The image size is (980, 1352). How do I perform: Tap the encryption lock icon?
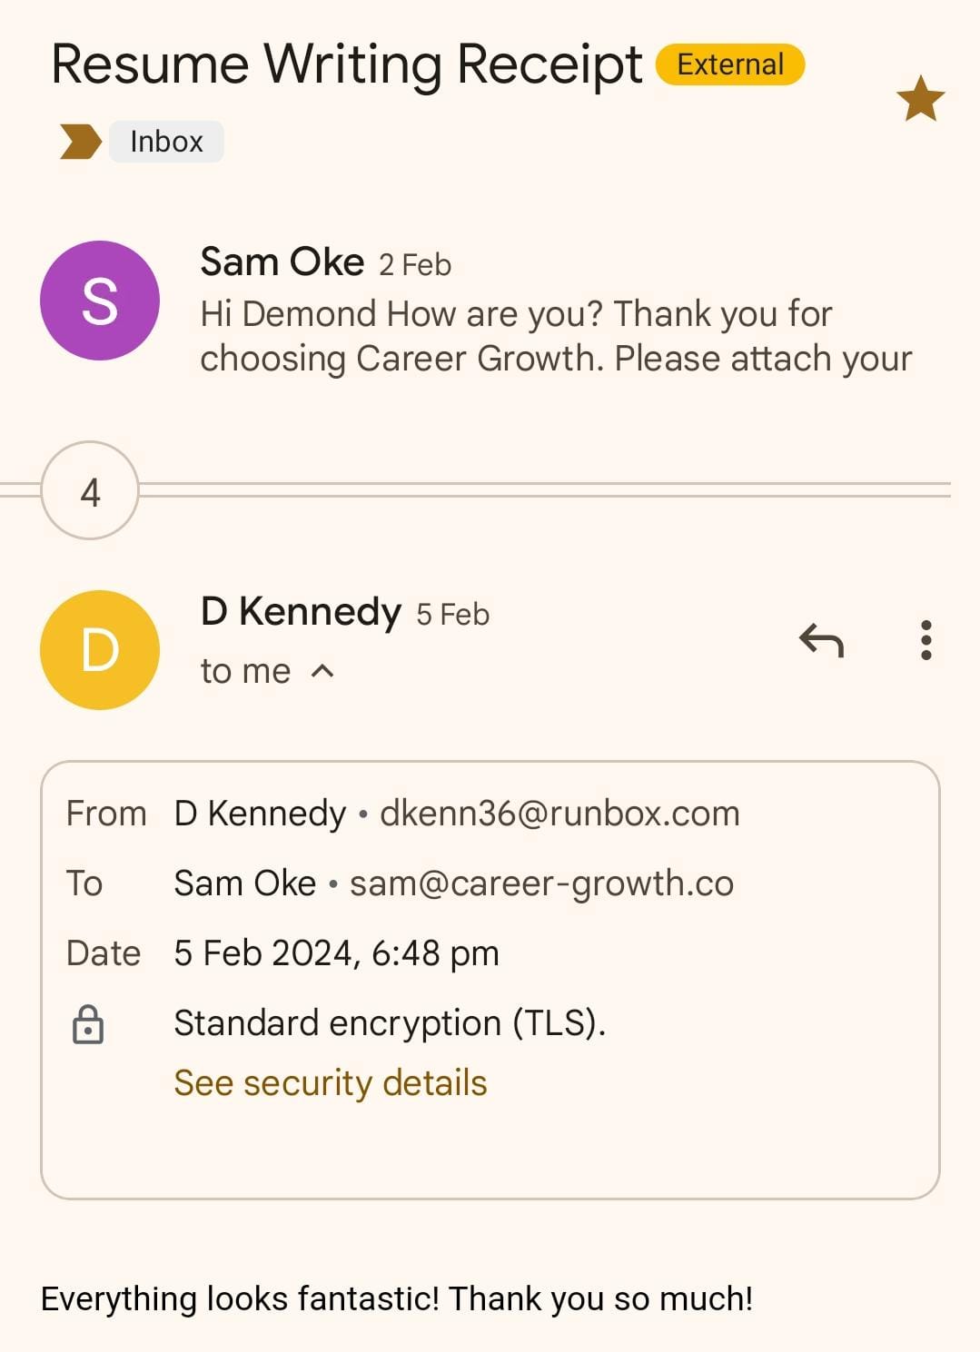tap(88, 1025)
